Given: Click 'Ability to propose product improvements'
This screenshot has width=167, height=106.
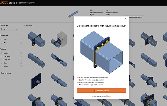Looking at the screenshot, I should [92, 82].
